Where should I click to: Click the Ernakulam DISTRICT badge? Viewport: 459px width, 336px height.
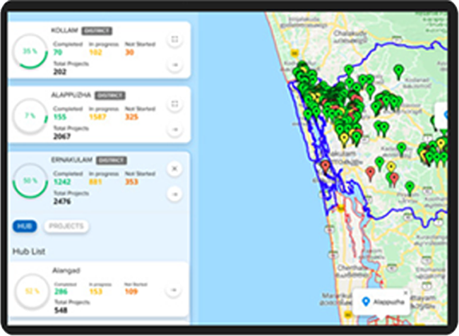pos(112,160)
